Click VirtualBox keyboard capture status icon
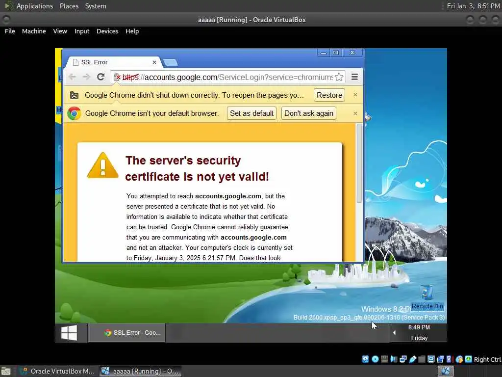502x377 pixels. pyautogui.click(x=468, y=359)
